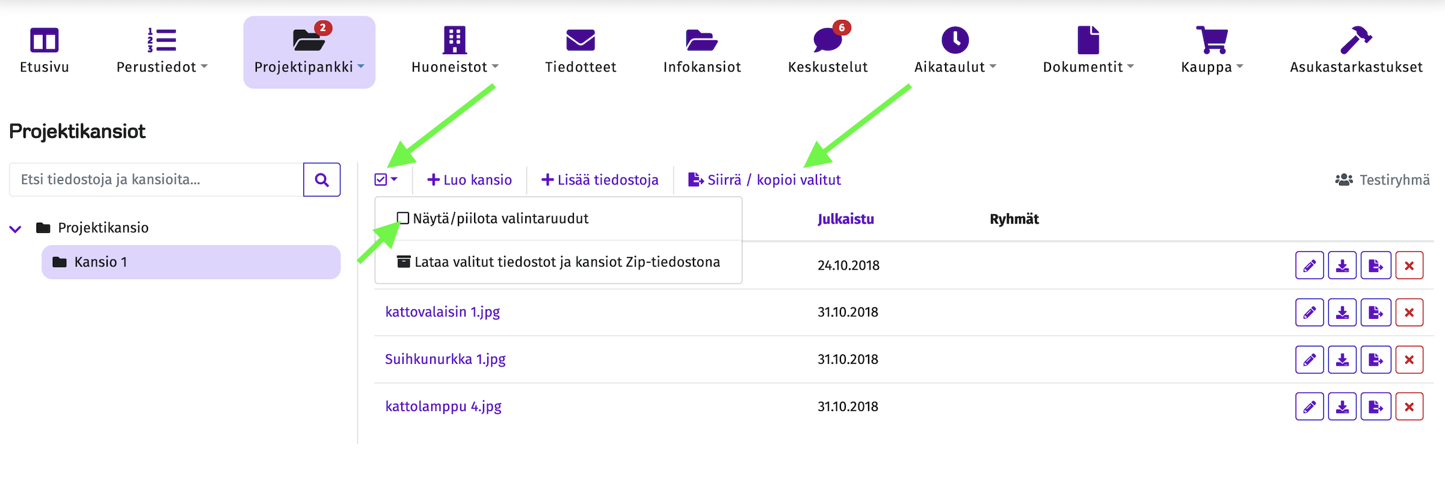Open Asukastarkastukset hammer icon
Image resolution: width=1445 pixels, height=478 pixels.
1355,41
